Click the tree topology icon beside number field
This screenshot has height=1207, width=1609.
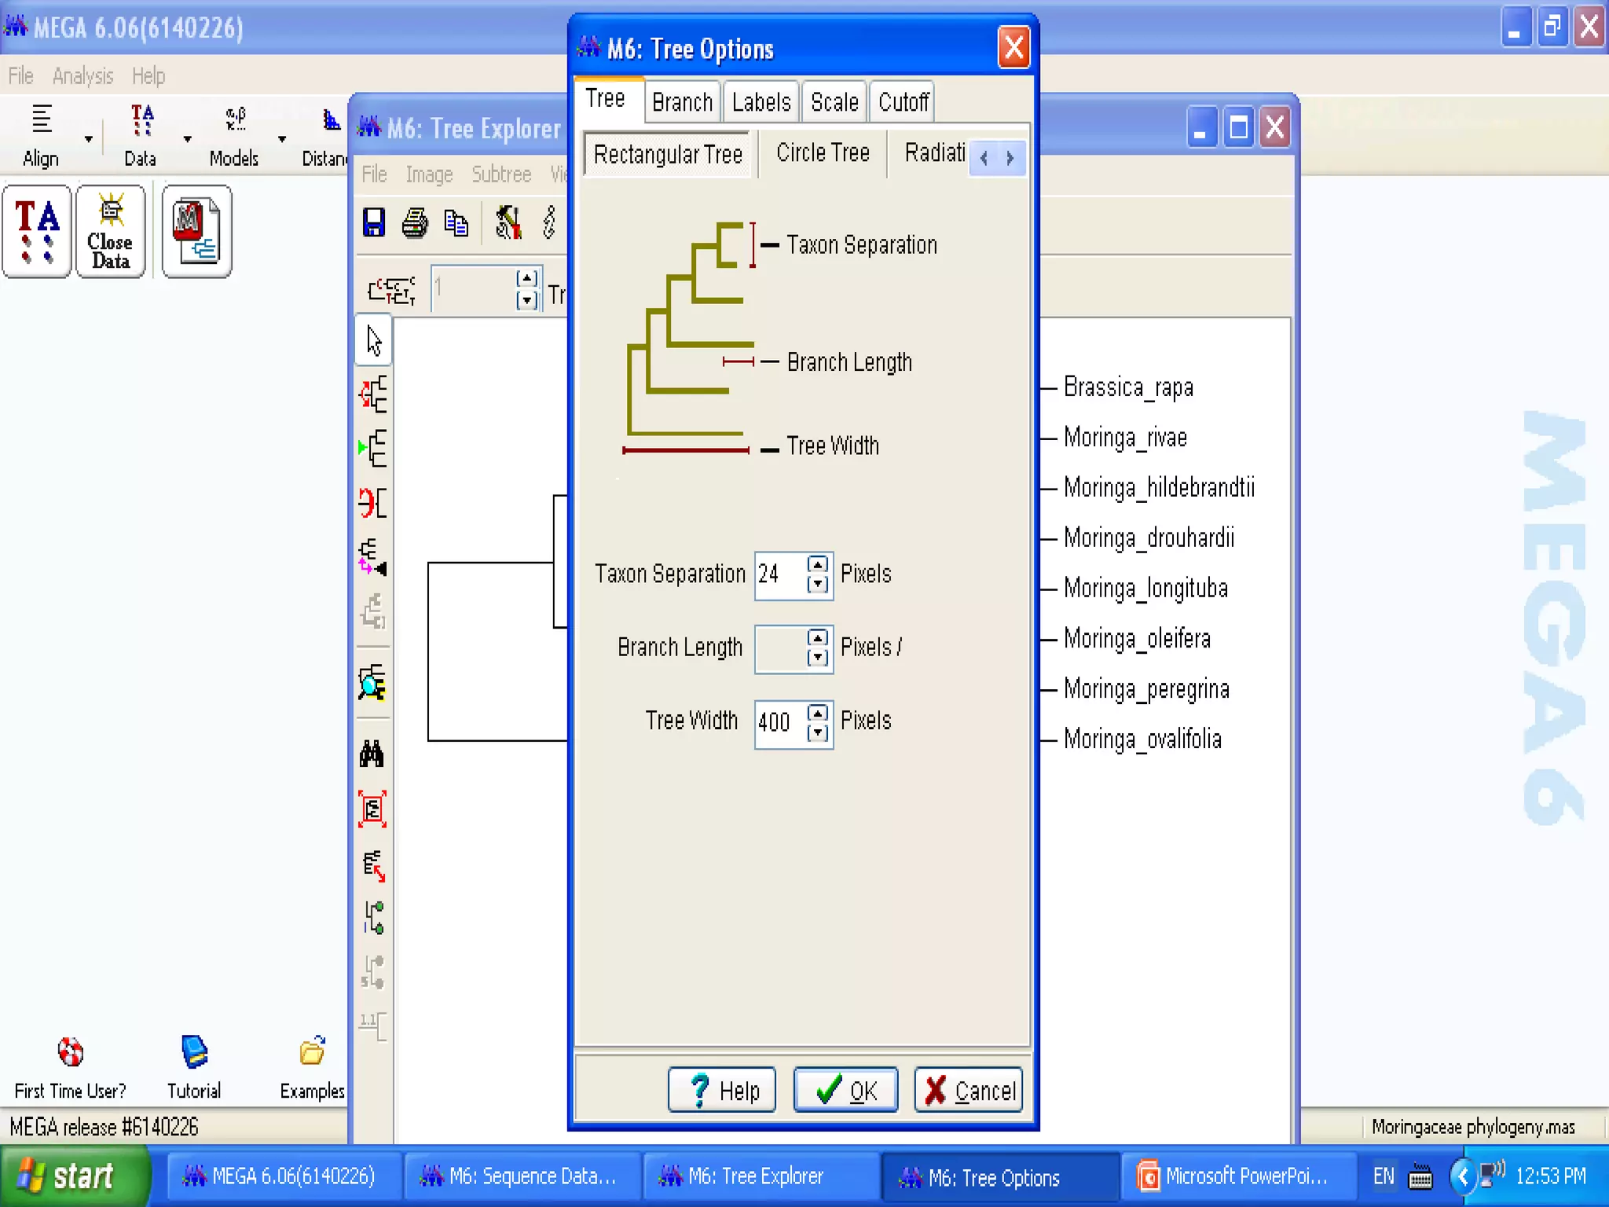coord(391,290)
